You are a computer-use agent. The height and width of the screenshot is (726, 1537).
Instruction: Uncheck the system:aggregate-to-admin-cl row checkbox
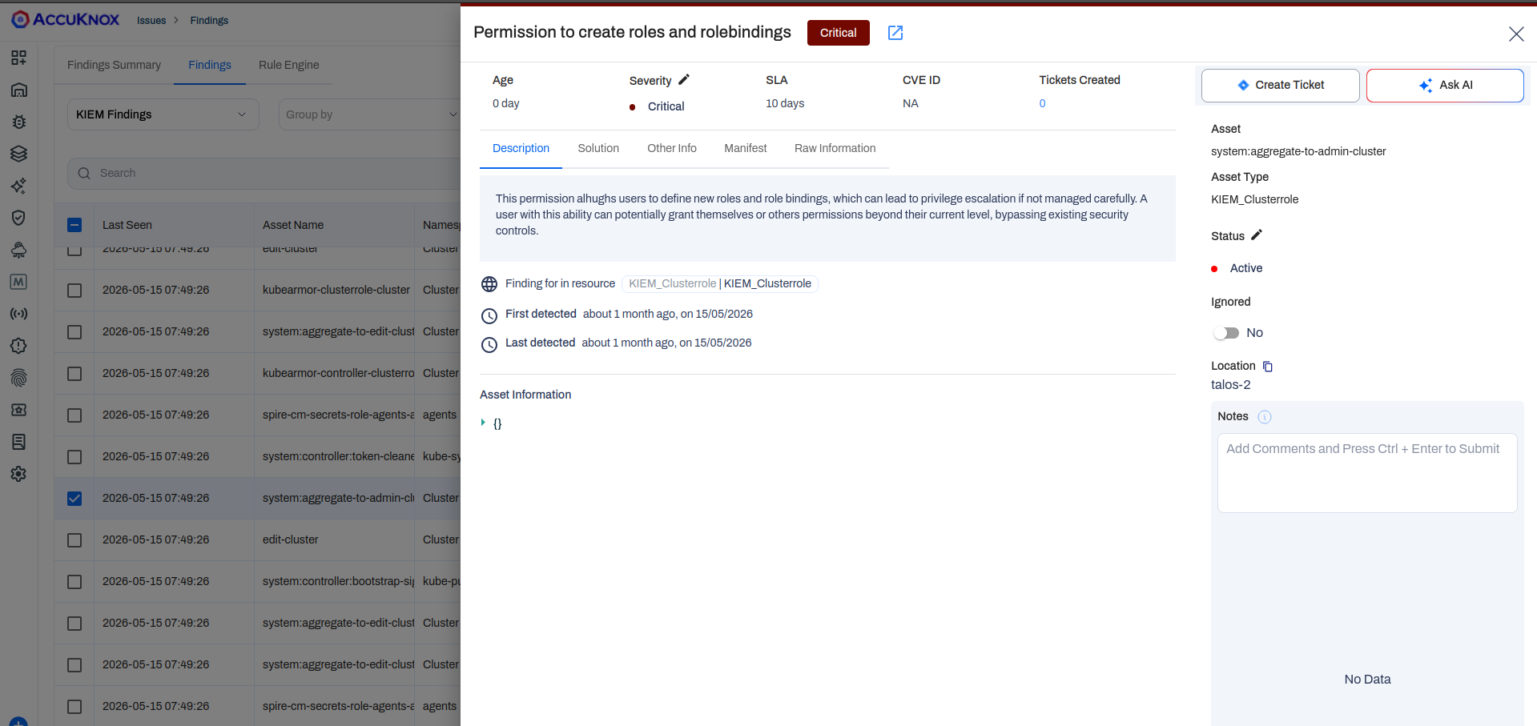(74, 499)
